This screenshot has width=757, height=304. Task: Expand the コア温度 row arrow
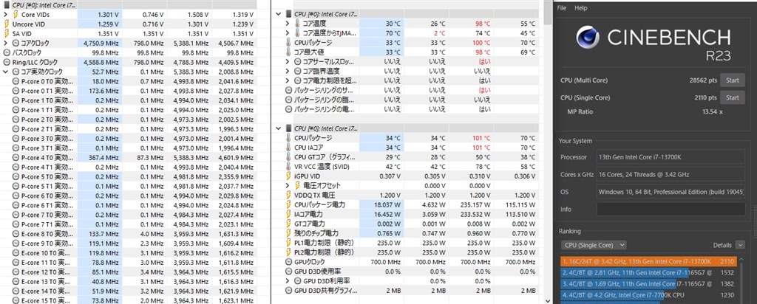click(x=289, y=24)
